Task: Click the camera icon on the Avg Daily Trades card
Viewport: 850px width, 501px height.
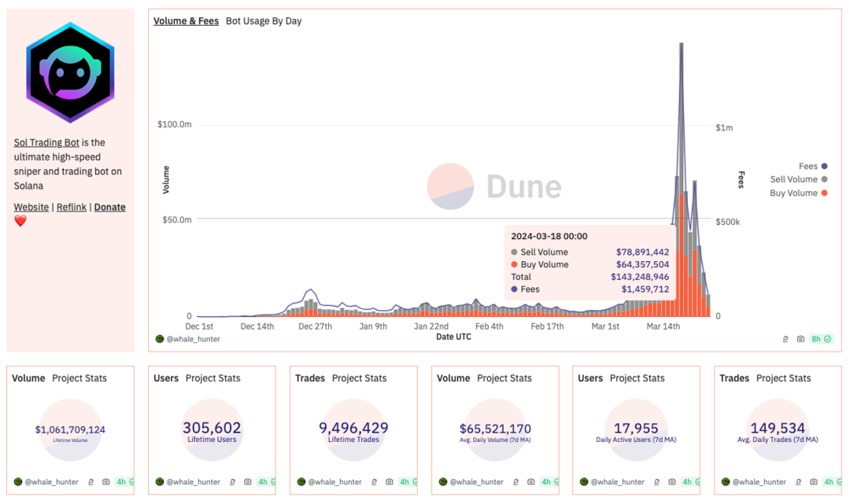Action: pyautogui.click(x=815, y=481)
